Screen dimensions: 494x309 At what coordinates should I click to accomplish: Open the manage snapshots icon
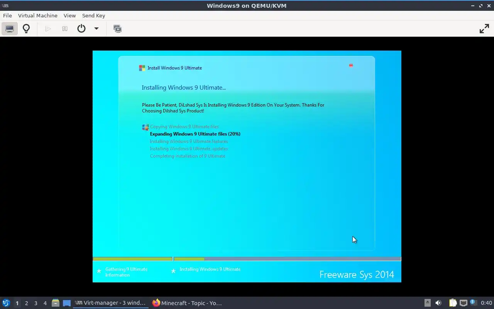[x=117, y=29]
